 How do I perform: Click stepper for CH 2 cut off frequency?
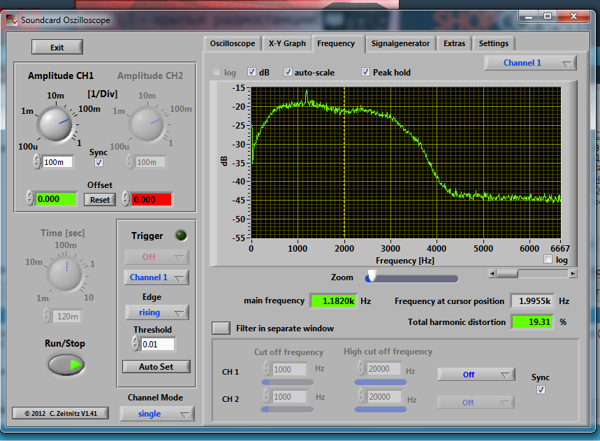[x=267, y=396]
